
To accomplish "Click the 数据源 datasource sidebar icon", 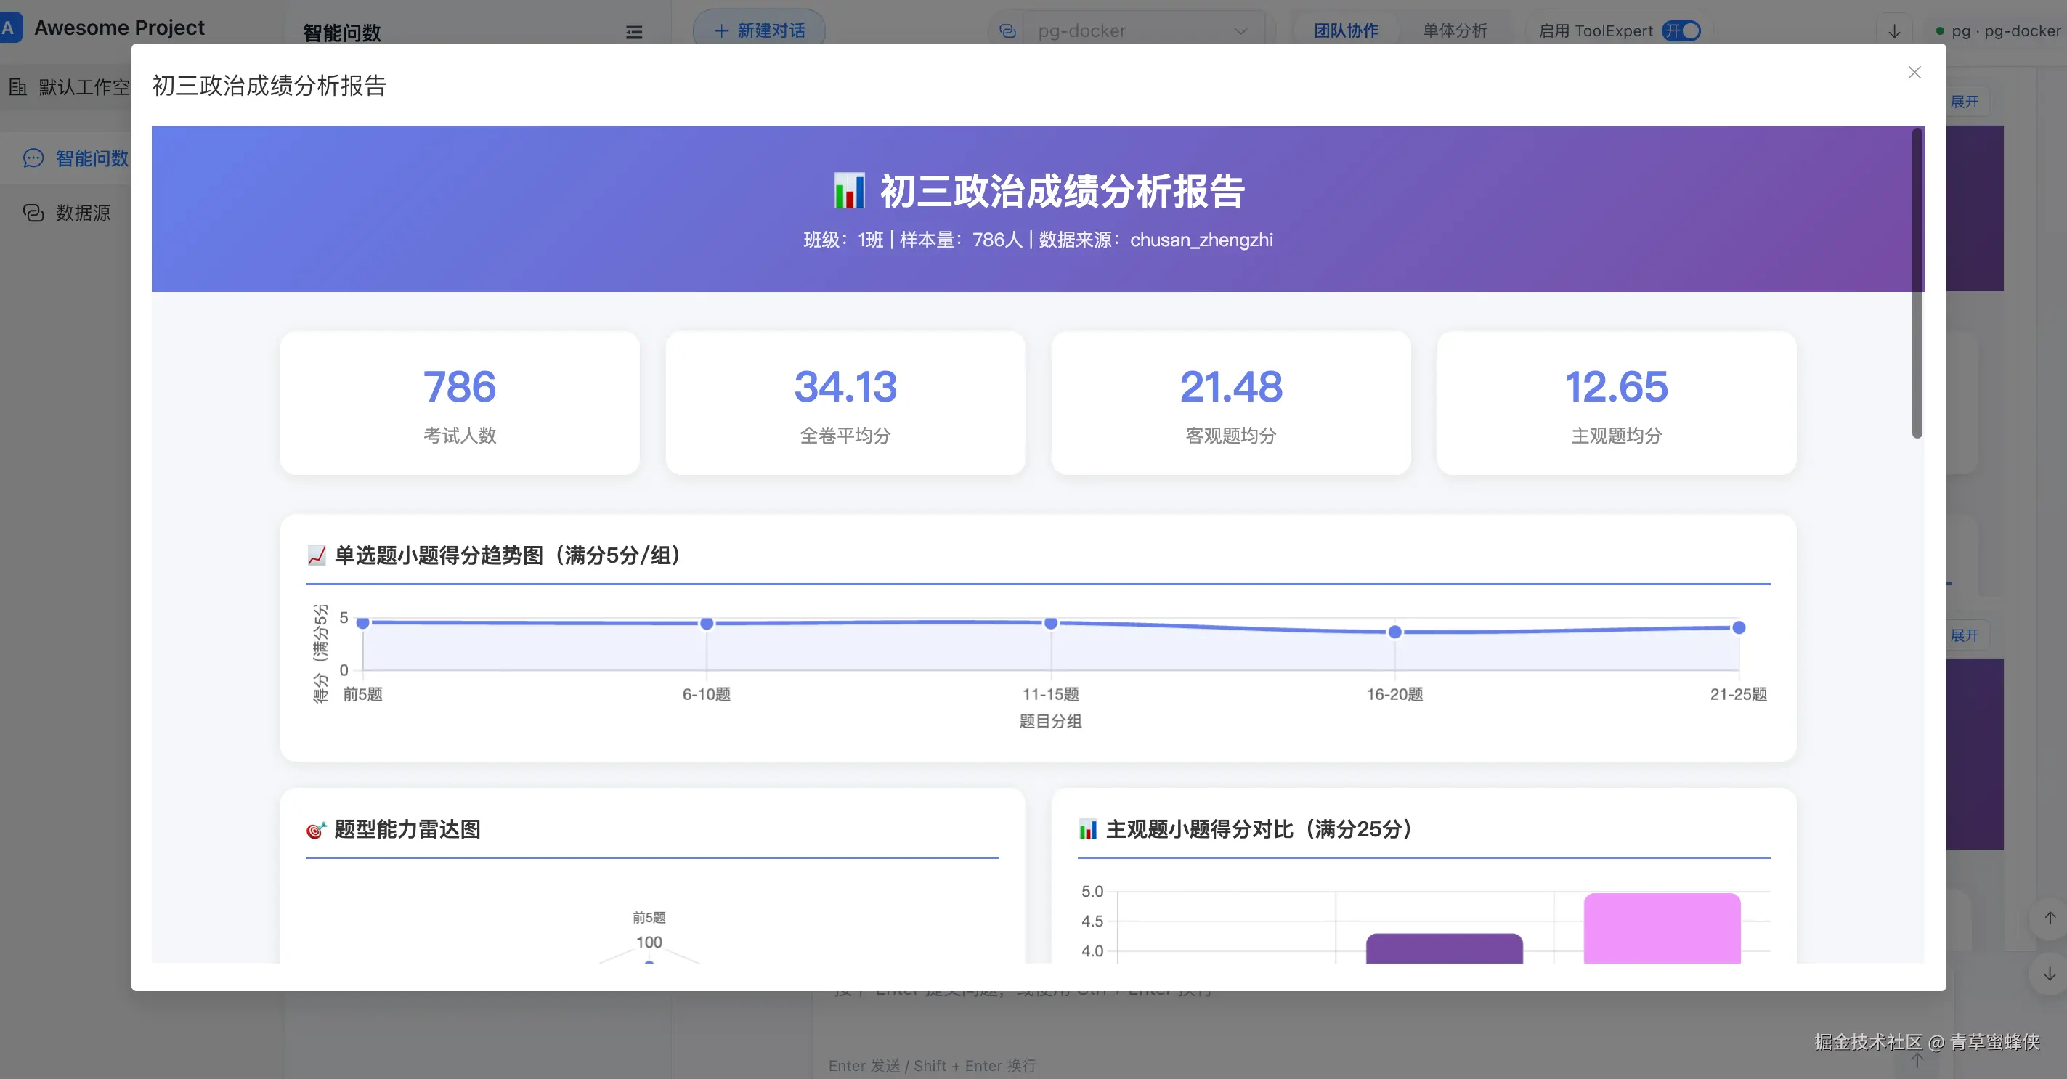I will [33, 213].
